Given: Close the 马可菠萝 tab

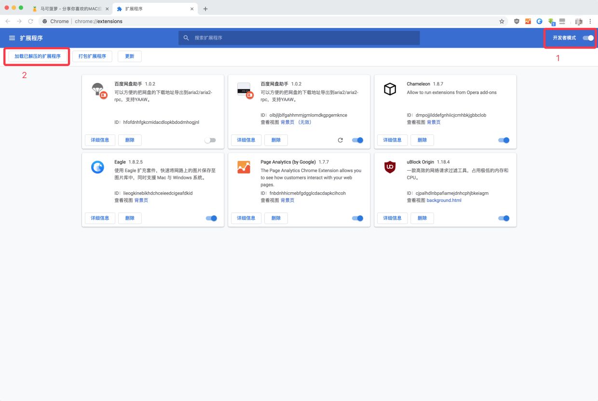Looking at the screenshot, I should (x=107, y=9).
